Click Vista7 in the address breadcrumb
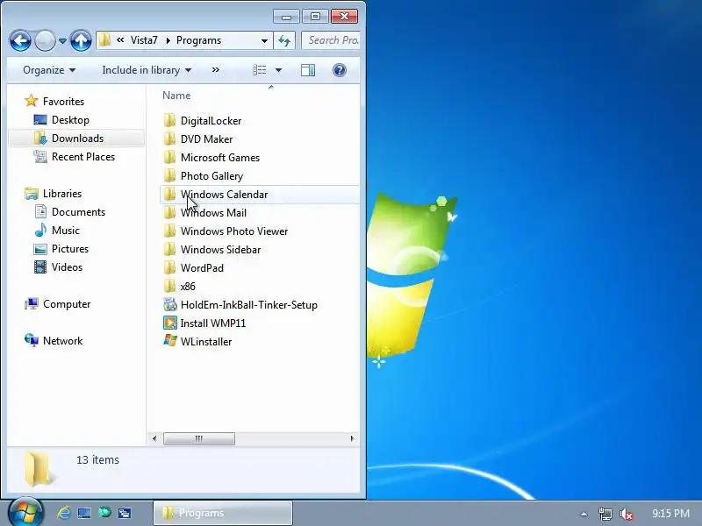The image size is (702, 526). click(x=144, y=40)
